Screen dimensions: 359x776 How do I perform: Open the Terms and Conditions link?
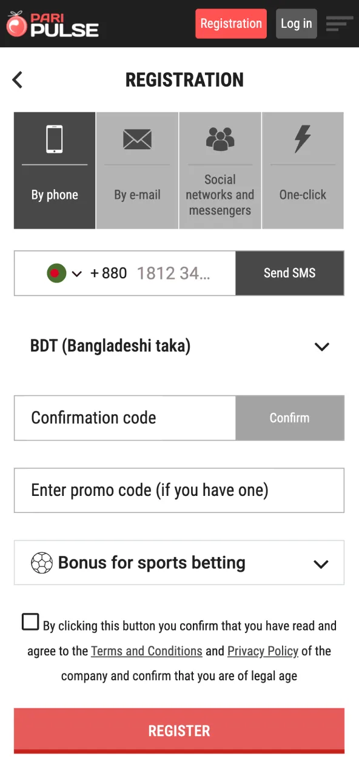[x=146, y=651]
